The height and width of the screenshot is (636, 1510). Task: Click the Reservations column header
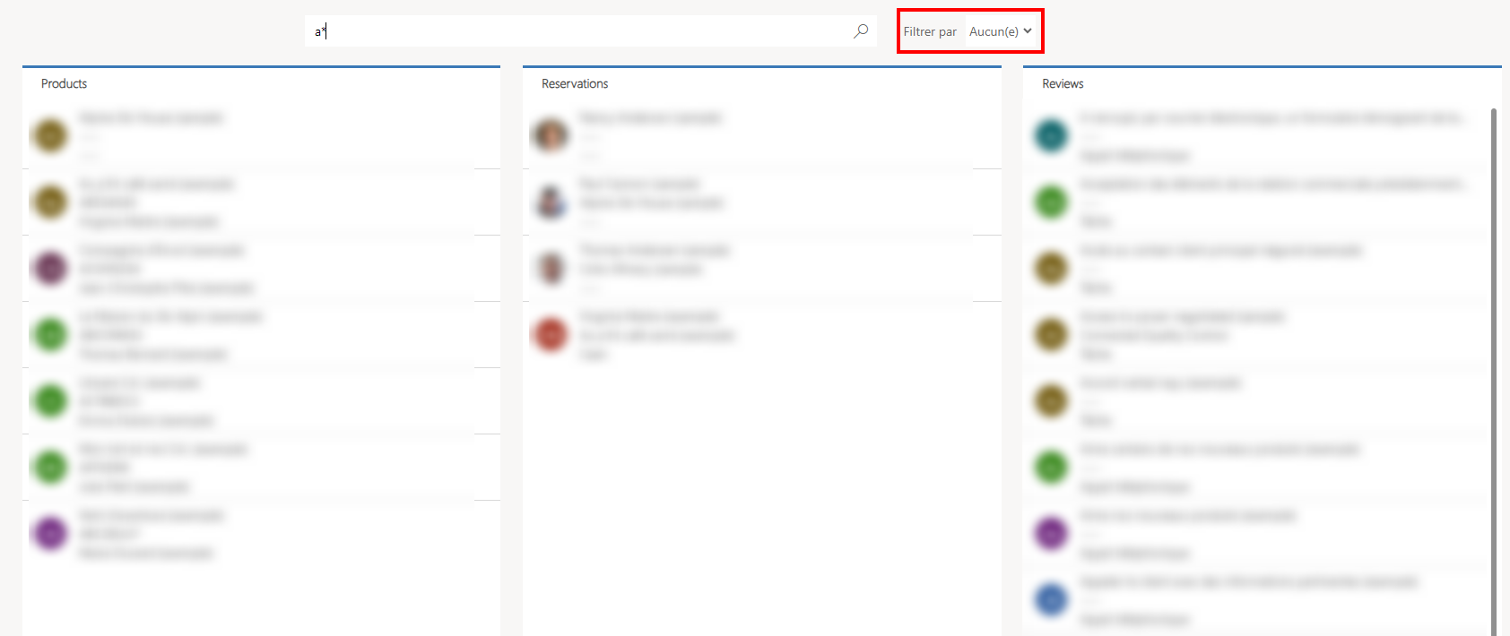575,83
